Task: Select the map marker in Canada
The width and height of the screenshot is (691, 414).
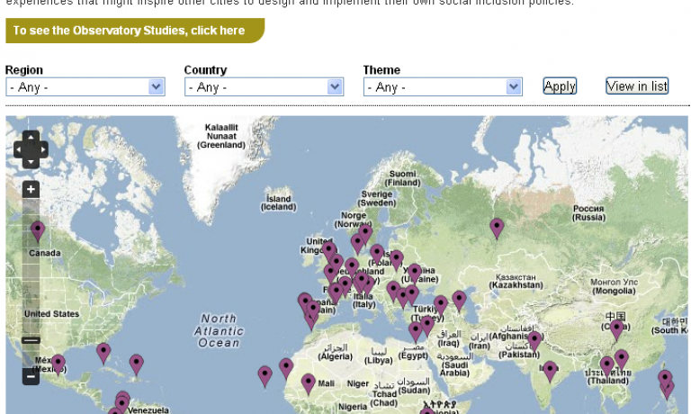Action: [x=38, y=230]
